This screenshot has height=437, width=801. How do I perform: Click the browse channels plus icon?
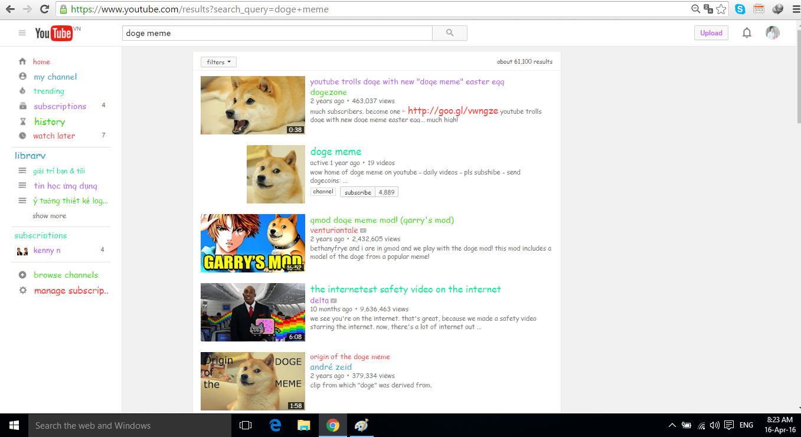(x=22, y=275)
